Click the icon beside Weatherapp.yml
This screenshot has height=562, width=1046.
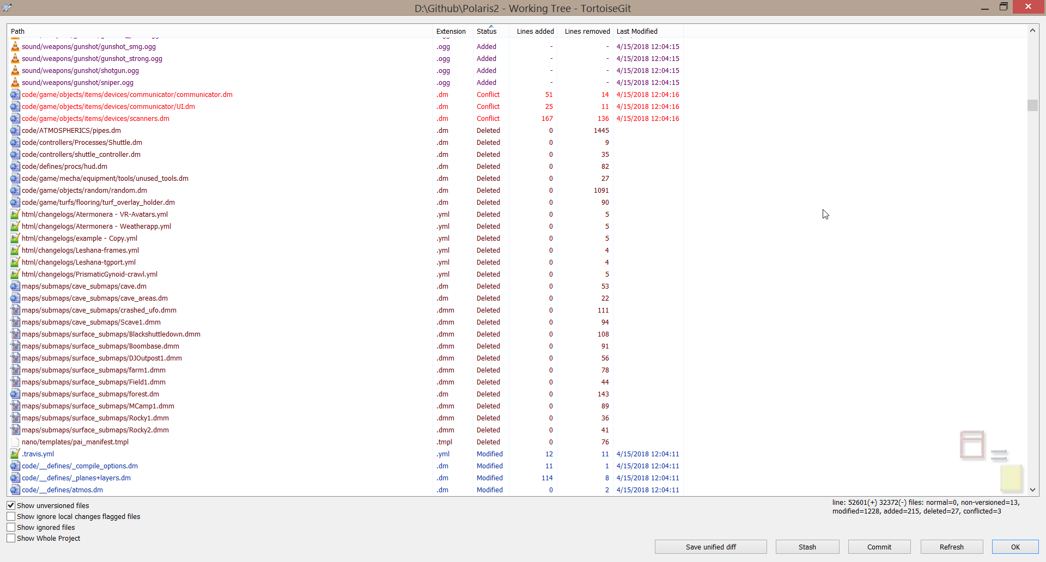[x=15, y=227]
